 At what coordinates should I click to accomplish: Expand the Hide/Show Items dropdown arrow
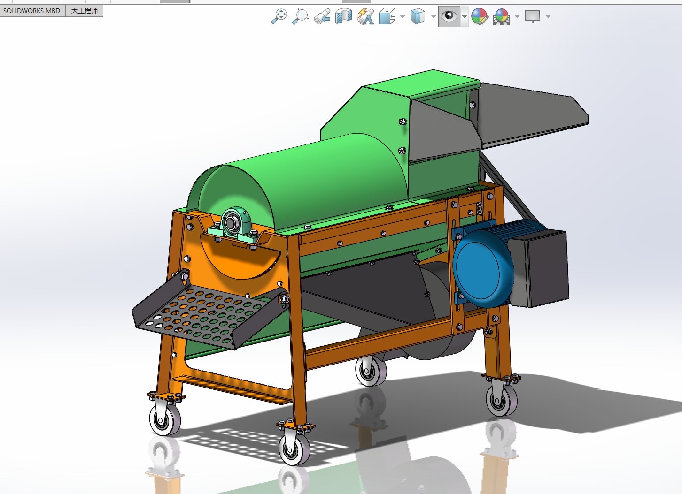(465, 17)
